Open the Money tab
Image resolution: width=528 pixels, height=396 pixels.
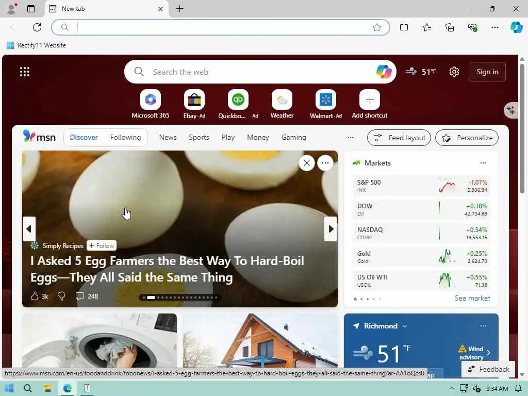click(x=258, y=137)
